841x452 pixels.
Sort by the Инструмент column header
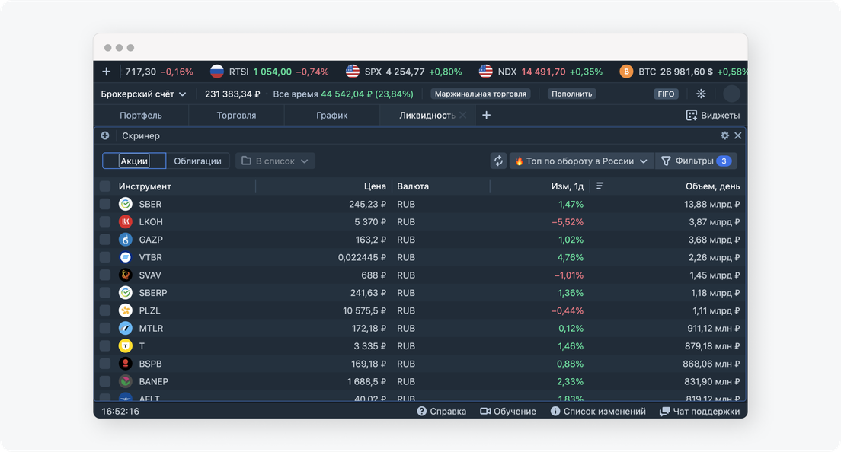[145, 186]
